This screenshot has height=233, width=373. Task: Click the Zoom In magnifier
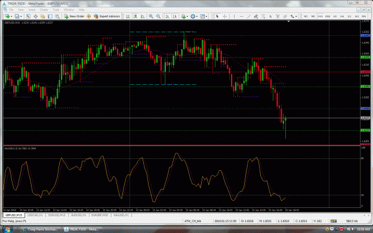[151, 17]
